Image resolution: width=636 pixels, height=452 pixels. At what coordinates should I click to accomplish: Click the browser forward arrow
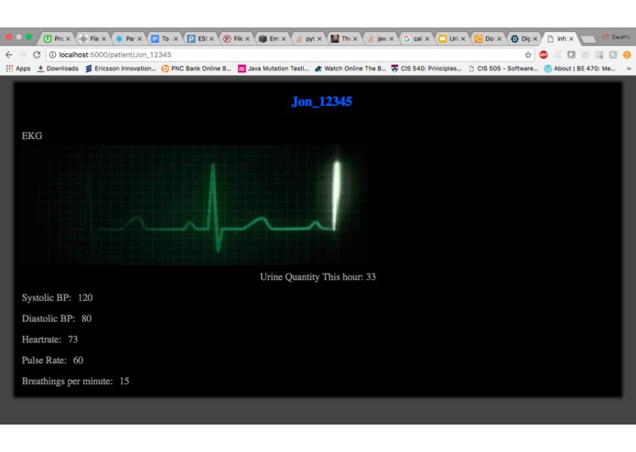click(x=23, y=55)
